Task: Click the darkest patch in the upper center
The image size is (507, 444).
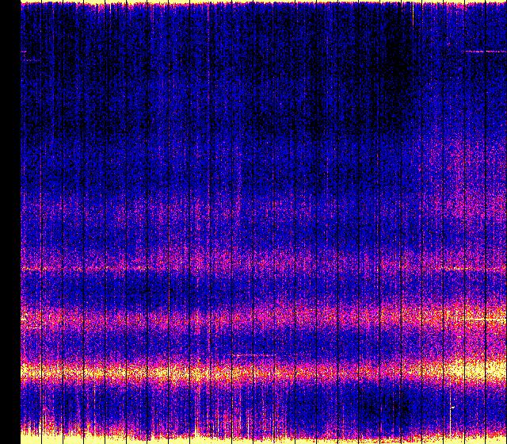Action: (x=317, y=119)
